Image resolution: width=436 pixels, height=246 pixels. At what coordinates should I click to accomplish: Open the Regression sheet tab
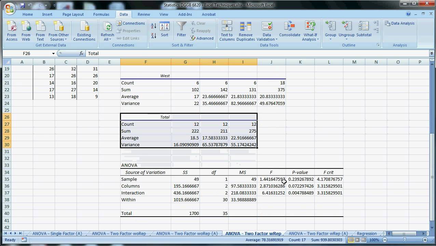click(x=367, y=234)
